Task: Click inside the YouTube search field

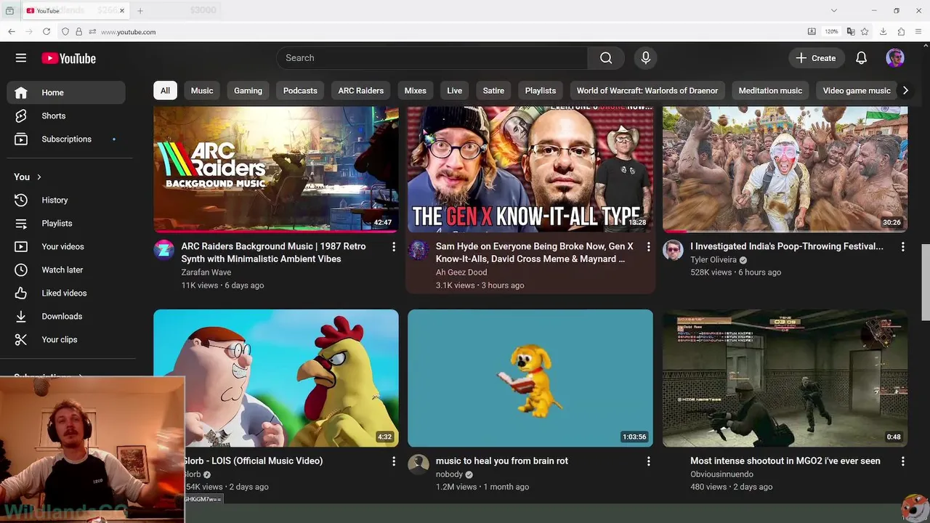Action: [x=432, y=58]
